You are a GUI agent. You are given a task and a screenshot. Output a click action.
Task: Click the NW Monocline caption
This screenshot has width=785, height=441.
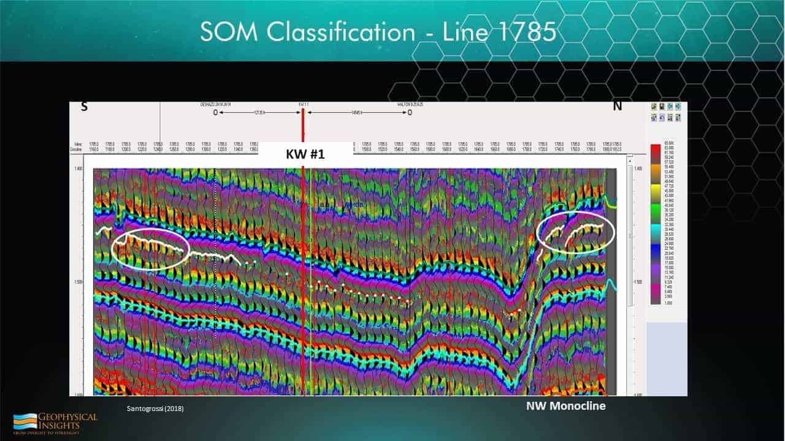[566, 405]
